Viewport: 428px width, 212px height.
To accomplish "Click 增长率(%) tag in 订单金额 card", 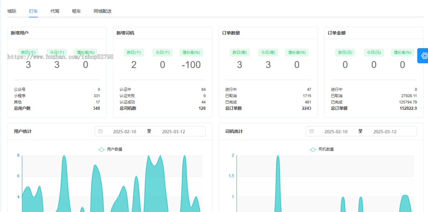I will [x=402, y=53].
